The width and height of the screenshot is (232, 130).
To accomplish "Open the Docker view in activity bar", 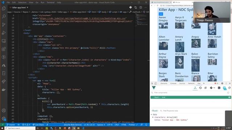I will pyautogui.click(x=4, y=90).
